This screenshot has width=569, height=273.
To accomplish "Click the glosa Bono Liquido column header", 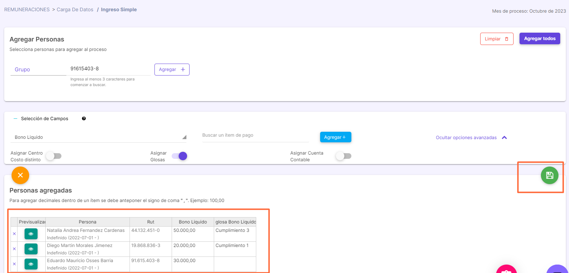I will click(x=235, y=222).
